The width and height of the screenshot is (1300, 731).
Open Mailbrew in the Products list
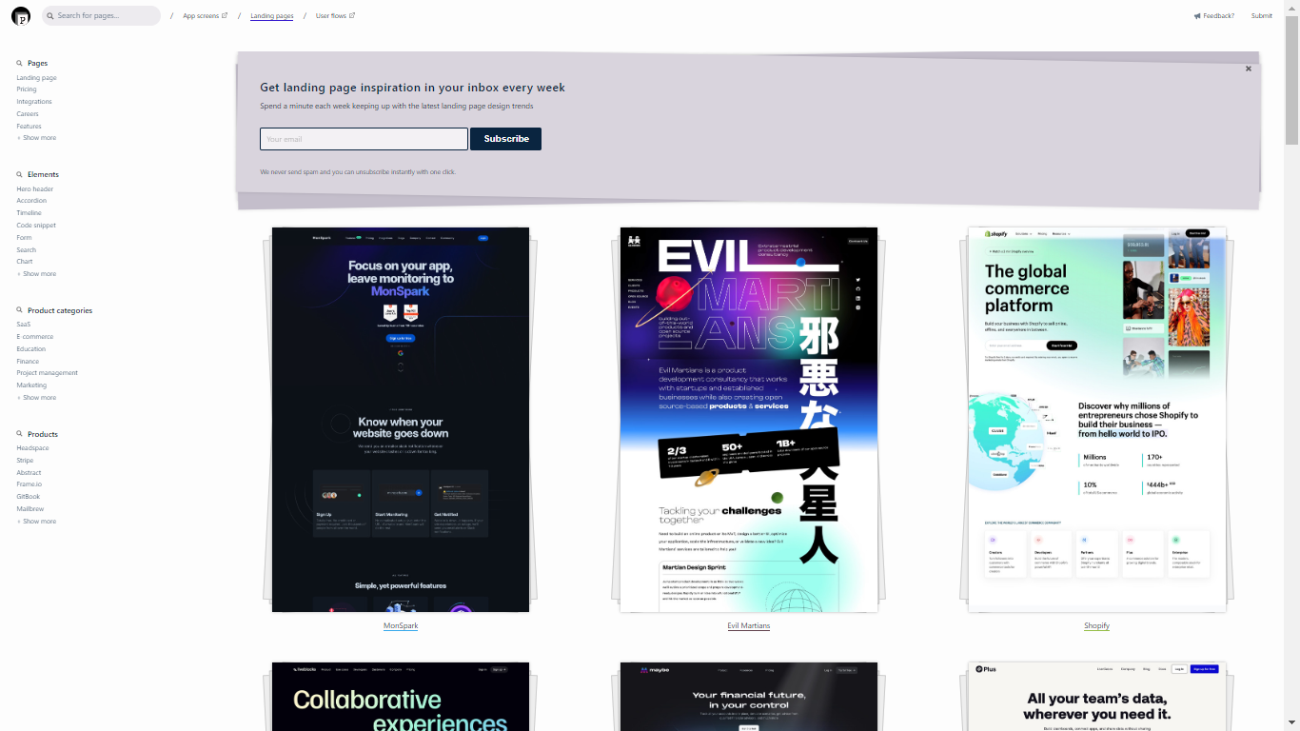[x=30, y=509]
